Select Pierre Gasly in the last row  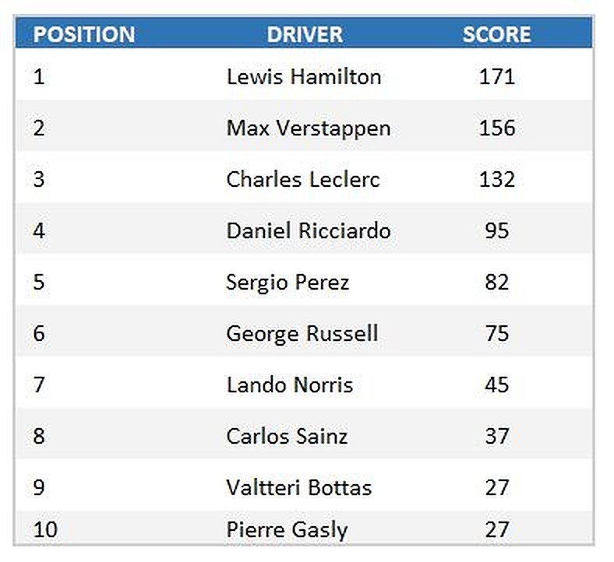pos(287,530)
